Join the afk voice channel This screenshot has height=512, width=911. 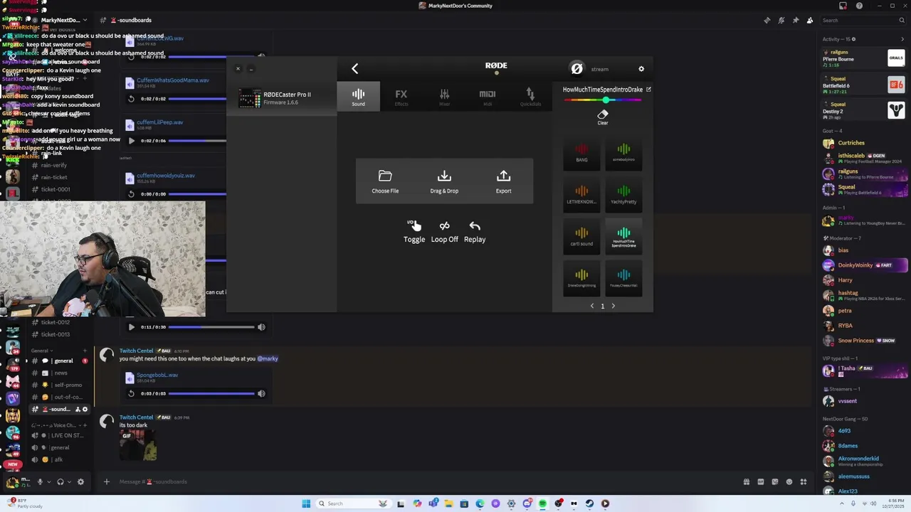click(x=59, y=459)
